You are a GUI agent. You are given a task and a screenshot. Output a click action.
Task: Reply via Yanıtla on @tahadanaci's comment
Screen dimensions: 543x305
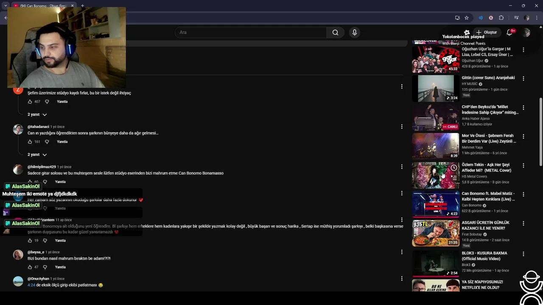pyautogui.click(x=62, y=141)
